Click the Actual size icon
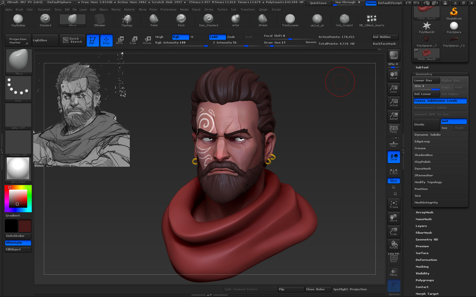The height and width of the screenshot is (297, 476). click(394, 102)
